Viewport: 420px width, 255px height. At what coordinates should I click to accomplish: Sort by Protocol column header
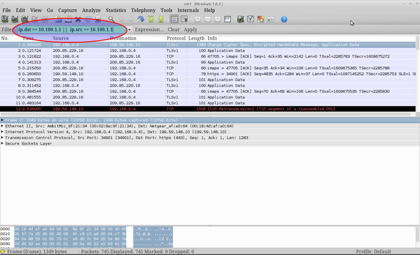(x=176, y=38)
